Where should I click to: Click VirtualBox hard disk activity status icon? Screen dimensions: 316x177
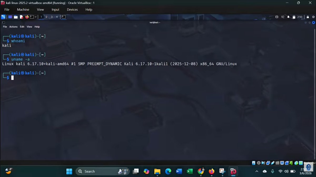click(254, 163)
